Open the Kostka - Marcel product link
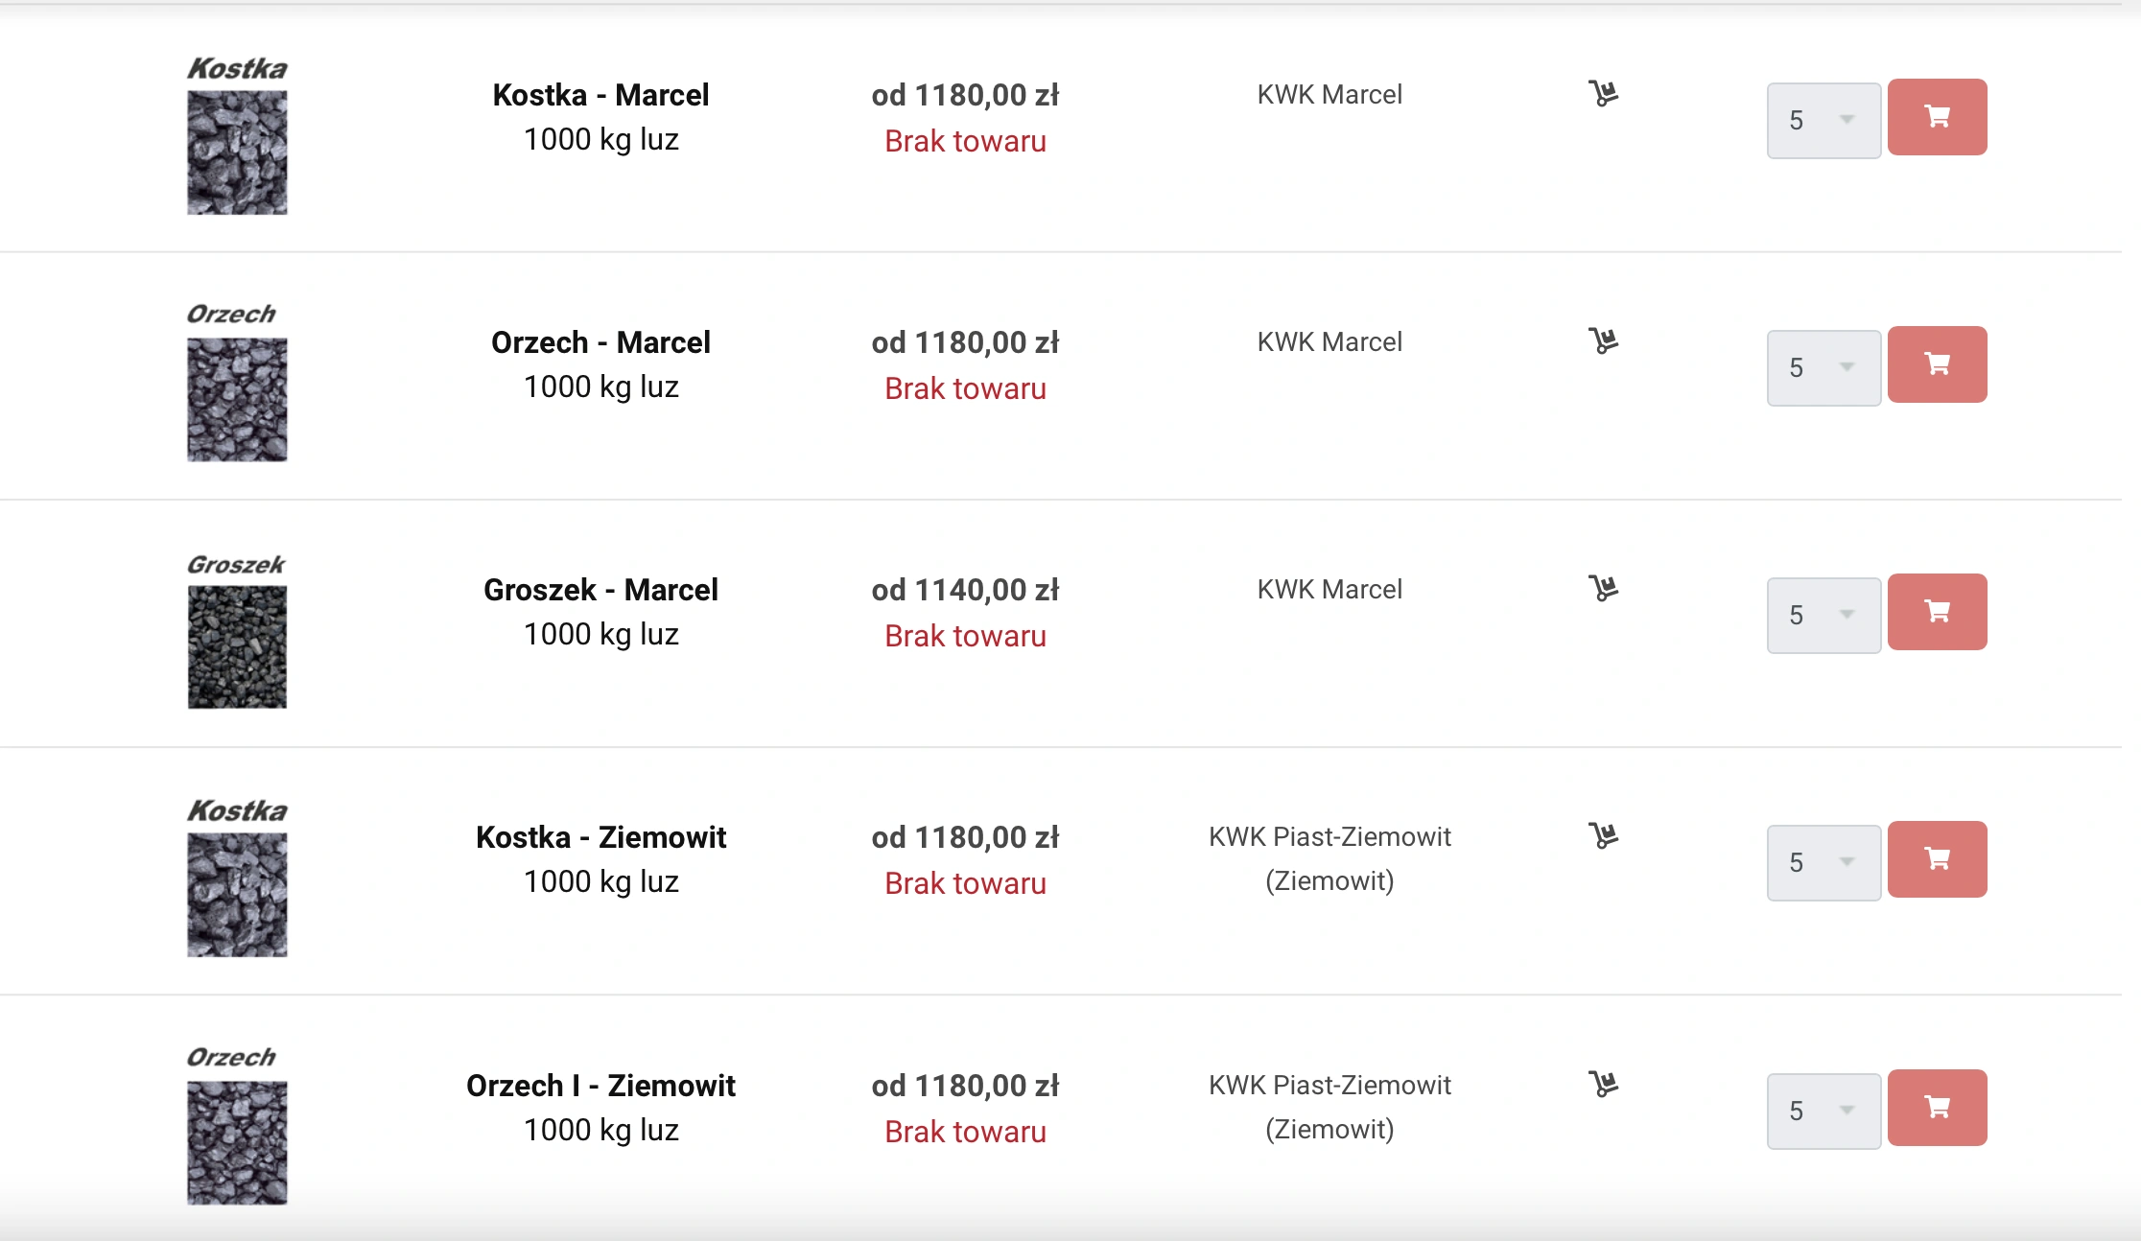2141x1241 pixels. point(600,95)
